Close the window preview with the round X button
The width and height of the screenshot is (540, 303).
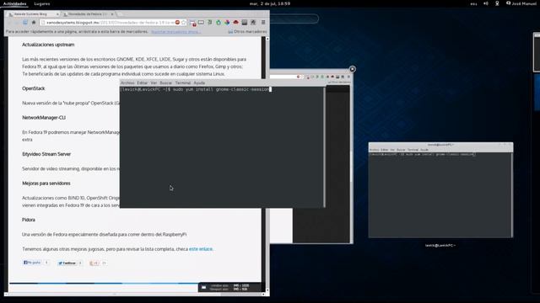(x=353, y=69)
